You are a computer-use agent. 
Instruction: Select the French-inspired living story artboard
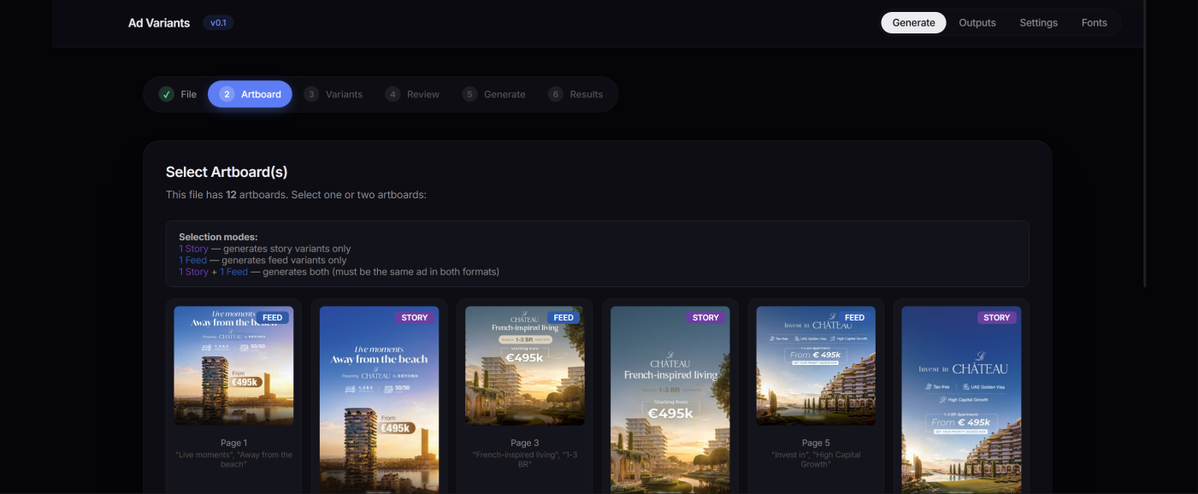pyautogui.click(x=670, y=399)
